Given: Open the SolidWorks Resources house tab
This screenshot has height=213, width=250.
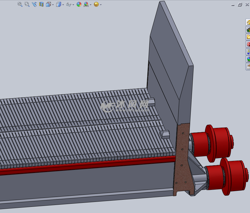Looking at the screenshot, I should pyautogui.click(x=248, y=22).
